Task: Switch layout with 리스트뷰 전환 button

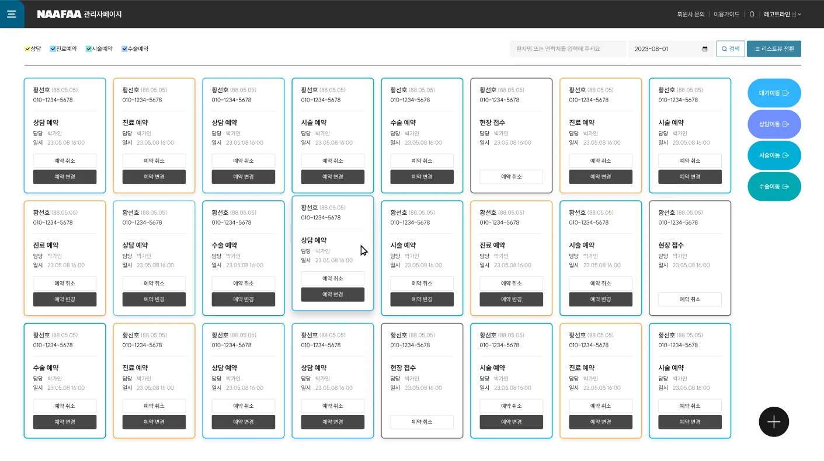Action: [x=774, y=49]
